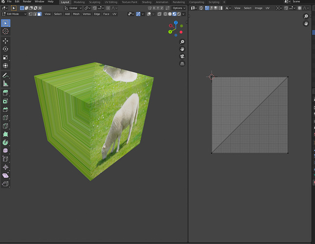Click the Blender logo menu icon
The image size is (315, 244).
coord(3,1)
